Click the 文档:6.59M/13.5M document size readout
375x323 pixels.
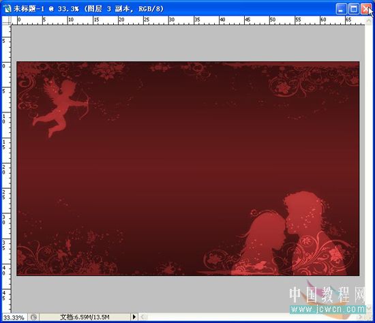[x=85, y=318]
